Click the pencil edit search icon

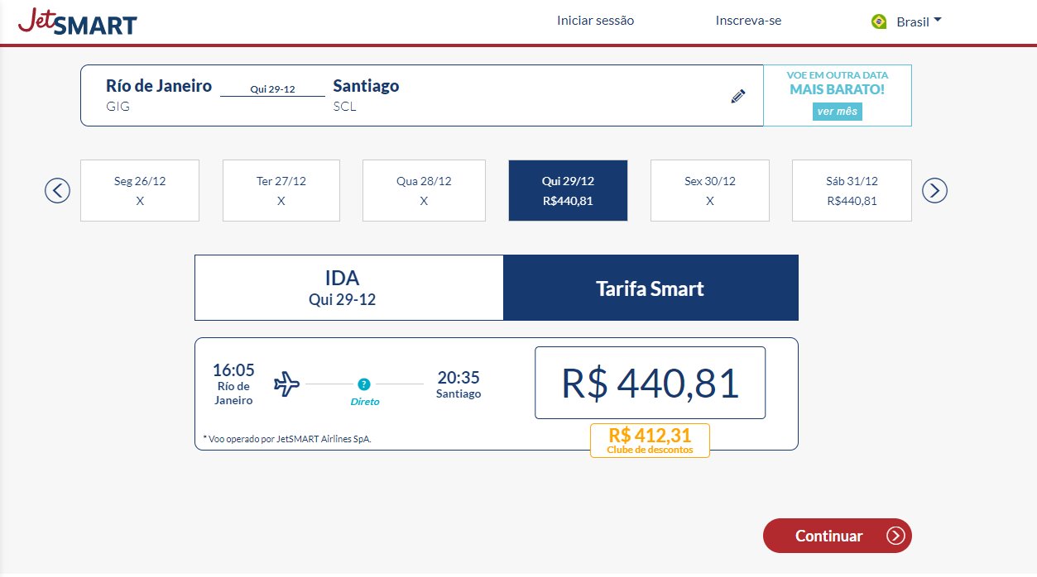point(738,96)
